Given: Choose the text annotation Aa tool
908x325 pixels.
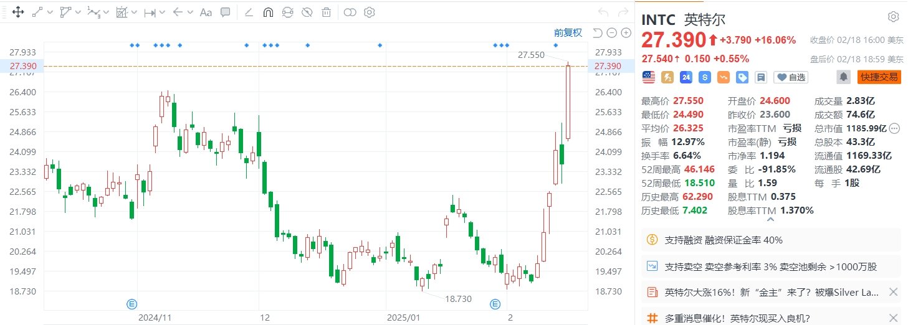Looking at the screenshot, I should click(x=206, y=12).
